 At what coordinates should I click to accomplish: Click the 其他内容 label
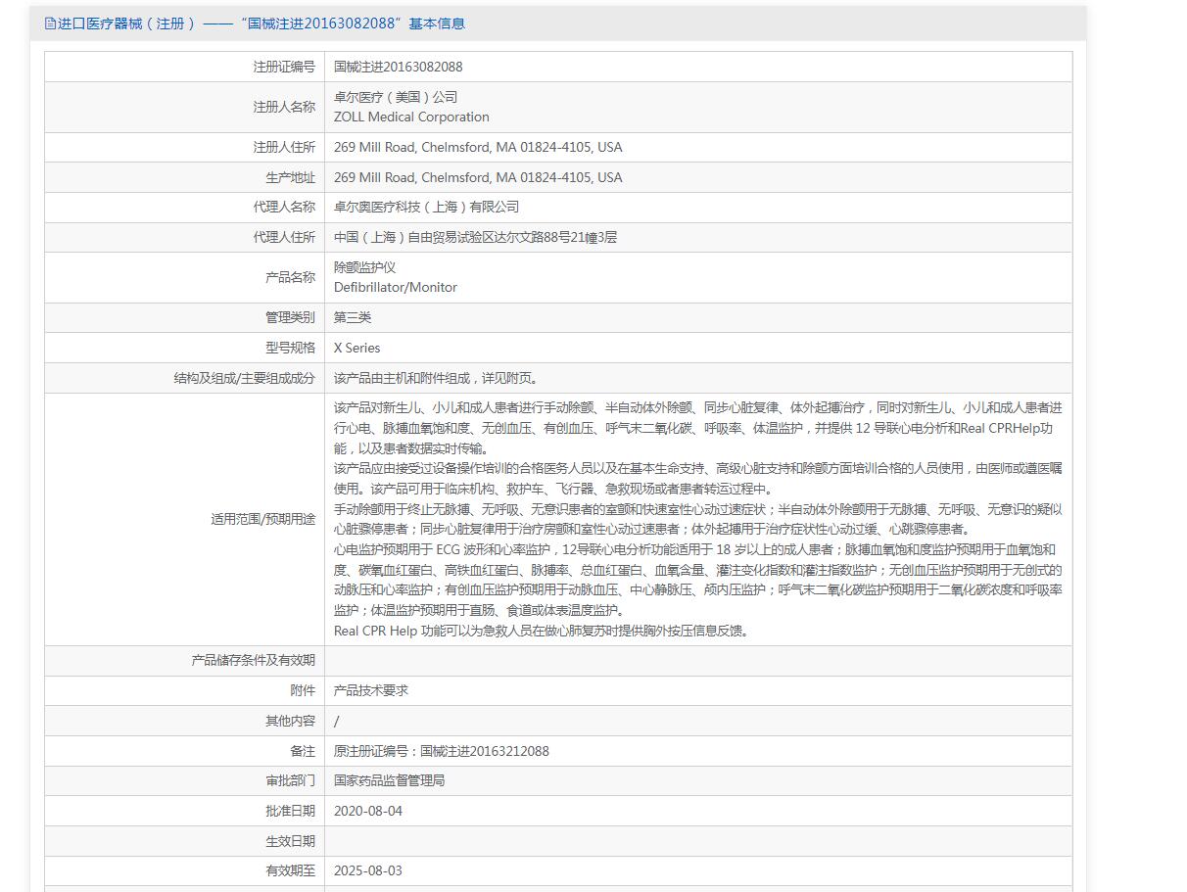point(291,721)
